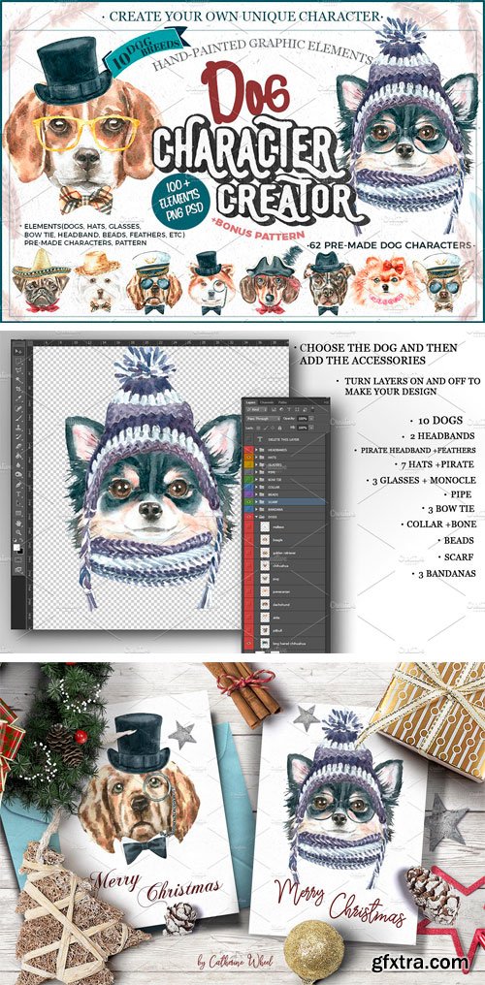
Task: Show the GLASSES group visibility box
Action: point(248,464)
